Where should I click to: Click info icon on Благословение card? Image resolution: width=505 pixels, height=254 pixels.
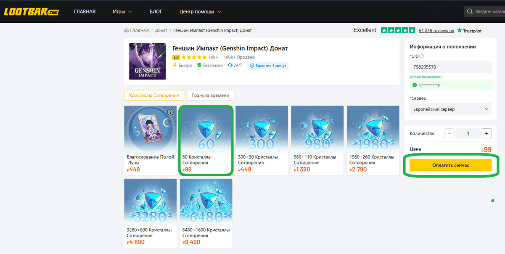(x=170, y=112)
